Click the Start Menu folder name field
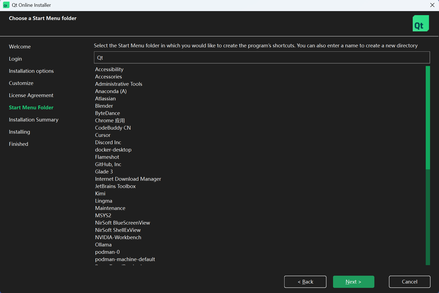The height and width of the screenshot is (293, 439). click(262, 57)
